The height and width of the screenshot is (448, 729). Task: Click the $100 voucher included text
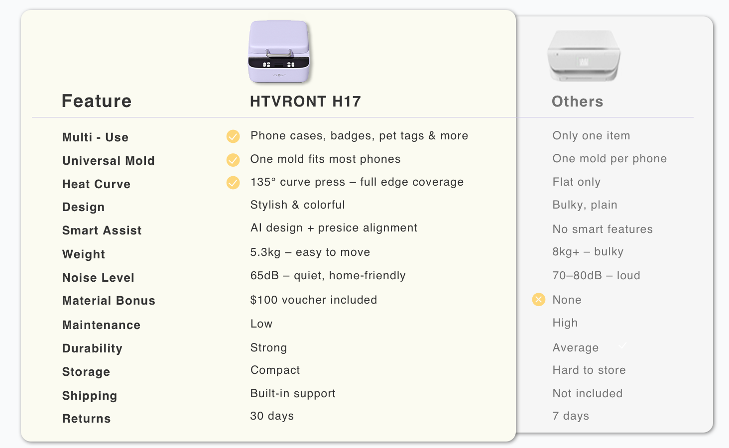[314, 300]
